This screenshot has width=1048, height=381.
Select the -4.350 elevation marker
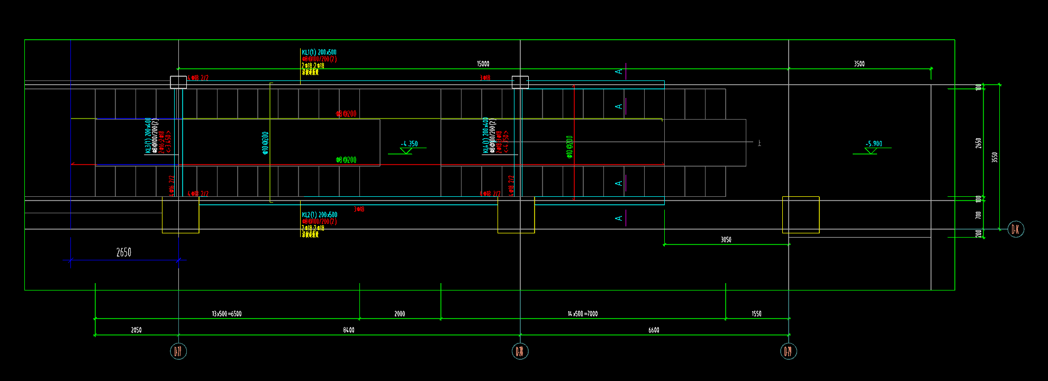click(x=408, y=147)
